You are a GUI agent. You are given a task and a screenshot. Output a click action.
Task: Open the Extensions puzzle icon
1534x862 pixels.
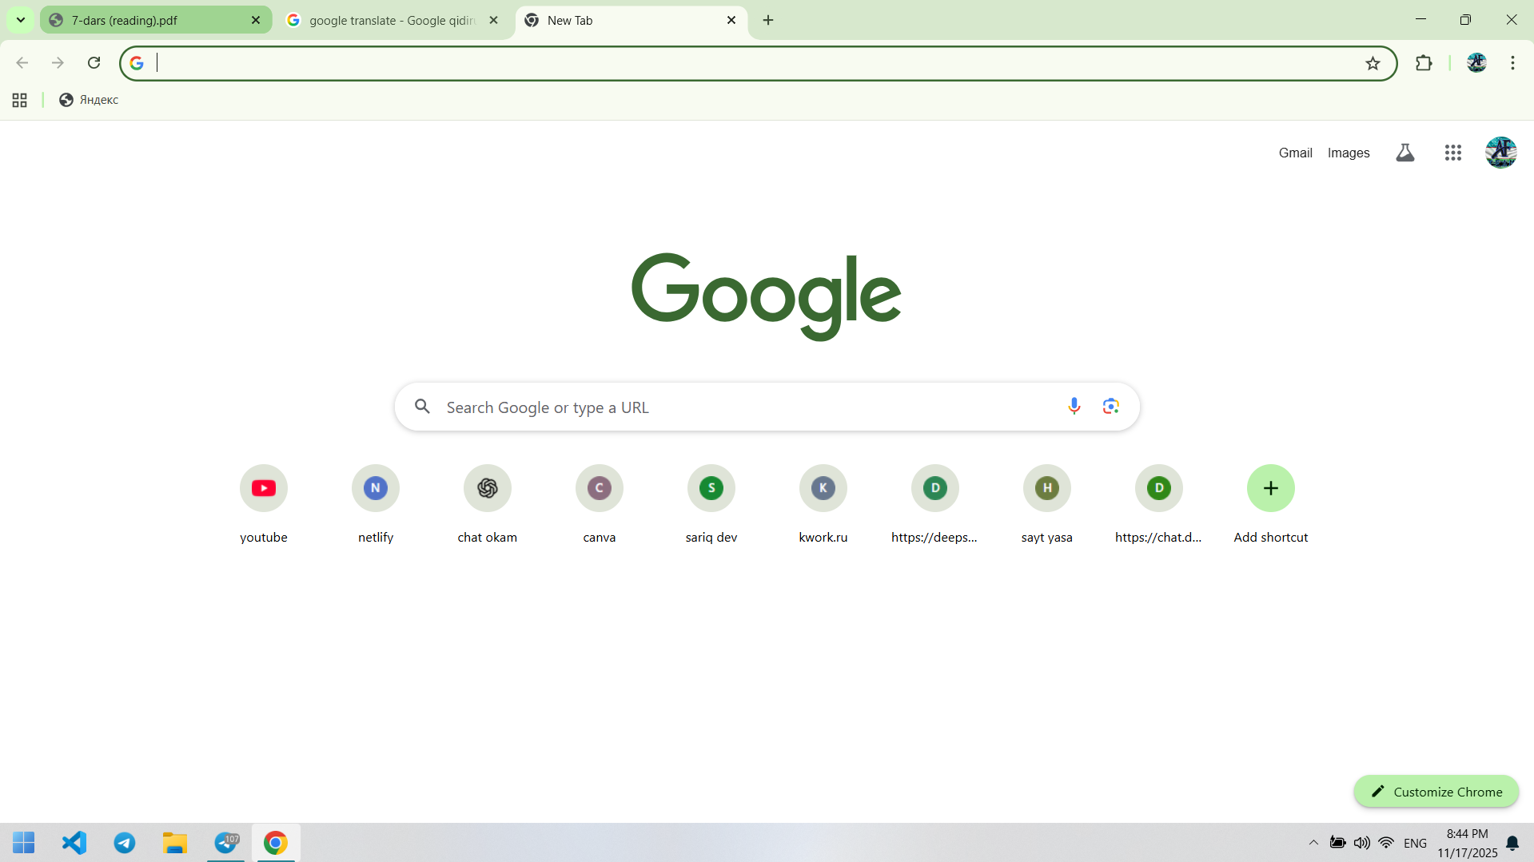point(1424,63)
